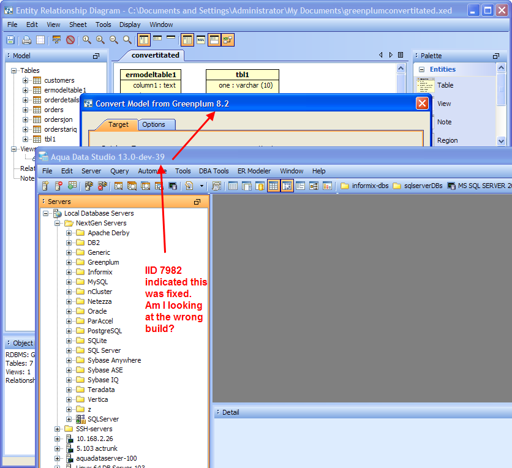Image resolution: width=512 pixels, height=468 pixels.
Task: Open the Display menu in ER Diagram window
Action: pyautogui.click(x=130, y=25)
